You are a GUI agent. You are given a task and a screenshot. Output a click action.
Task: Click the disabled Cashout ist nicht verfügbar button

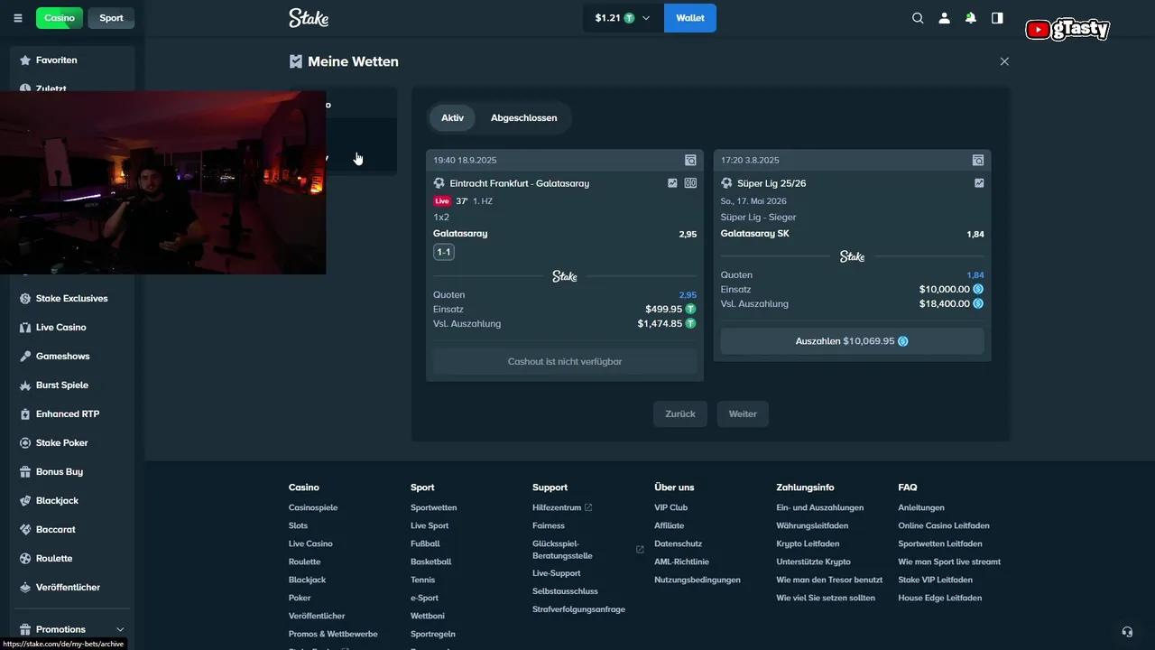[x=565, y=361]
